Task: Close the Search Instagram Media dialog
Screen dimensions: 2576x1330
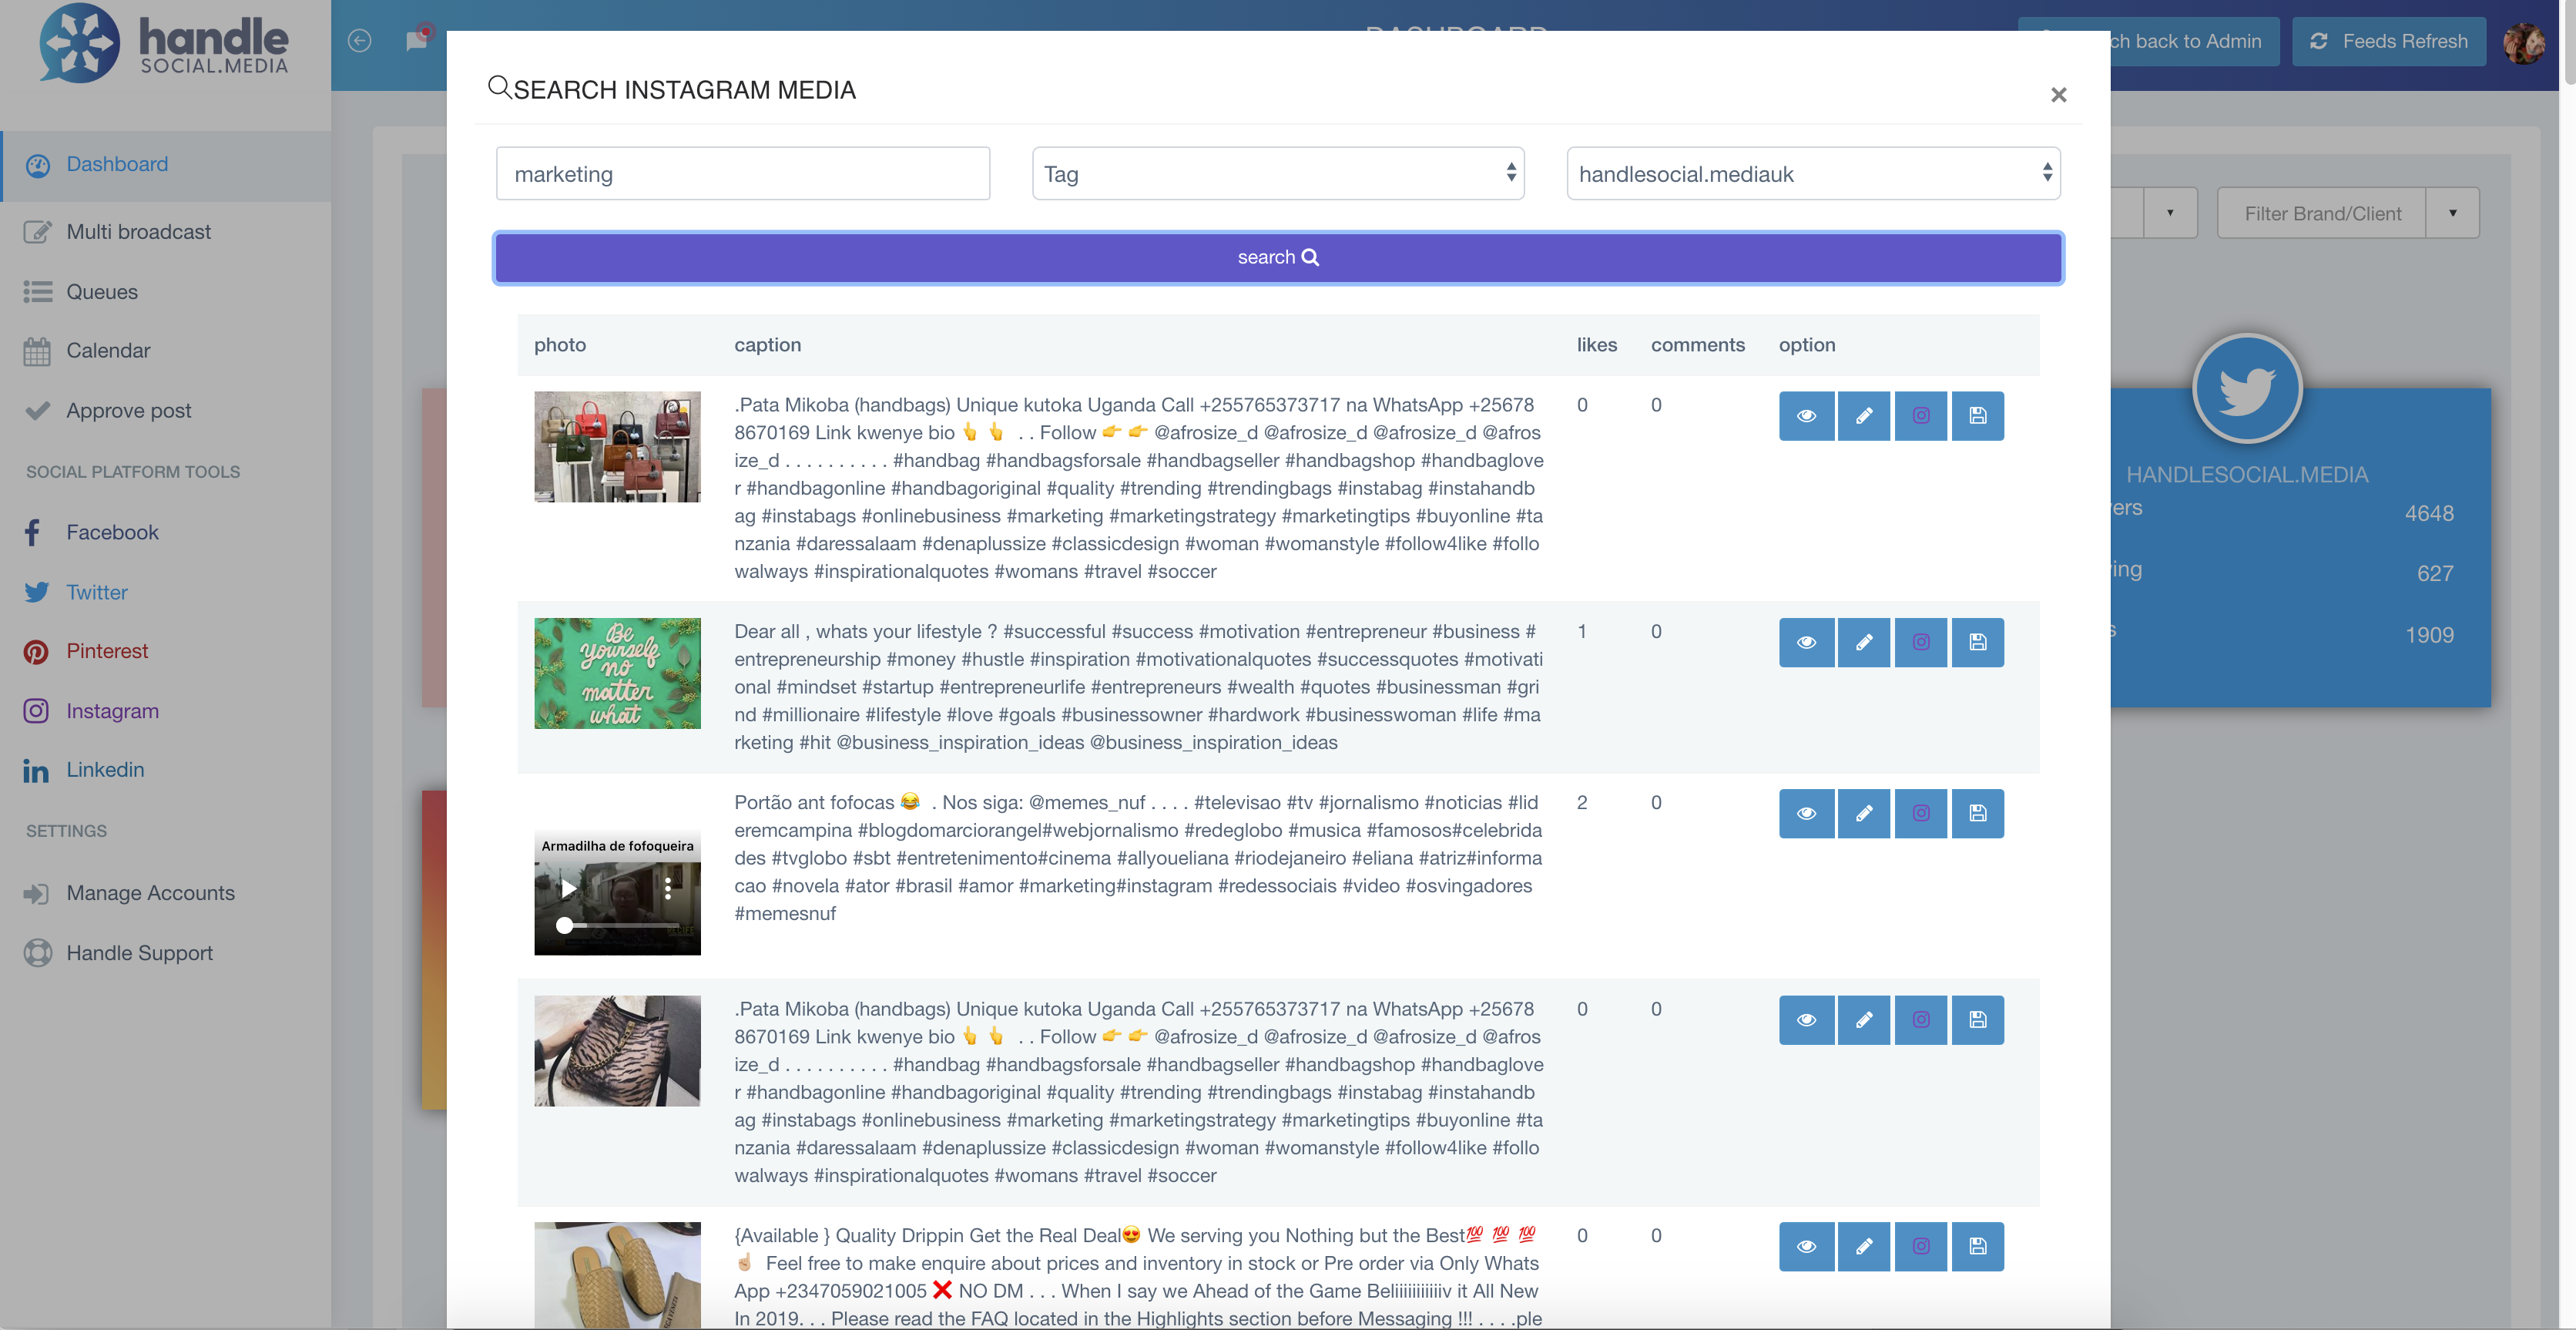Action: point(2058,95)
